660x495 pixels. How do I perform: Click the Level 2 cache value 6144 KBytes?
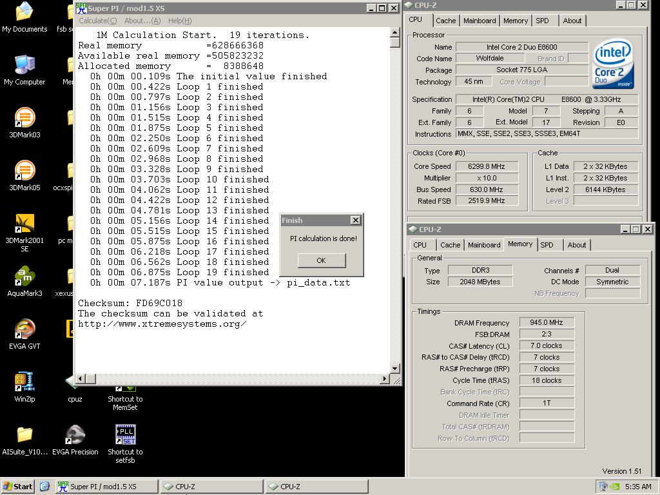point(605,189)
